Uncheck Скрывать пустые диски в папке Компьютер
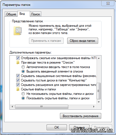 tap(18, 80)
